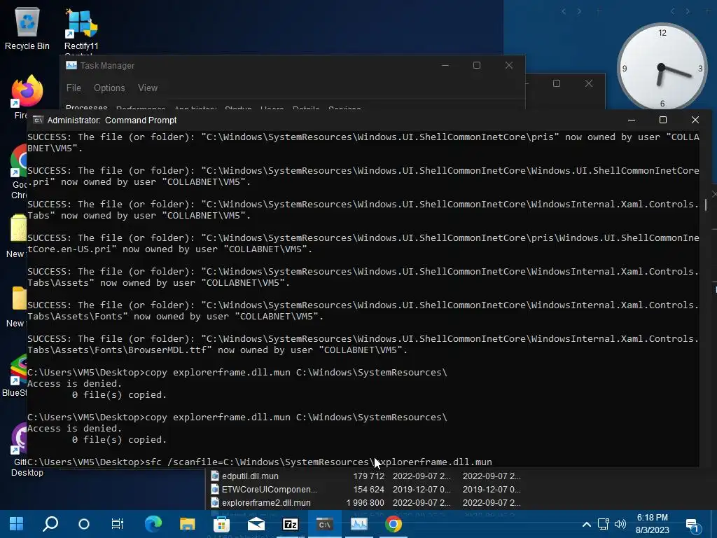717x538 pixels.
Task: Select ETWCoreUIComponen... file name
Action: coord(270,490)
